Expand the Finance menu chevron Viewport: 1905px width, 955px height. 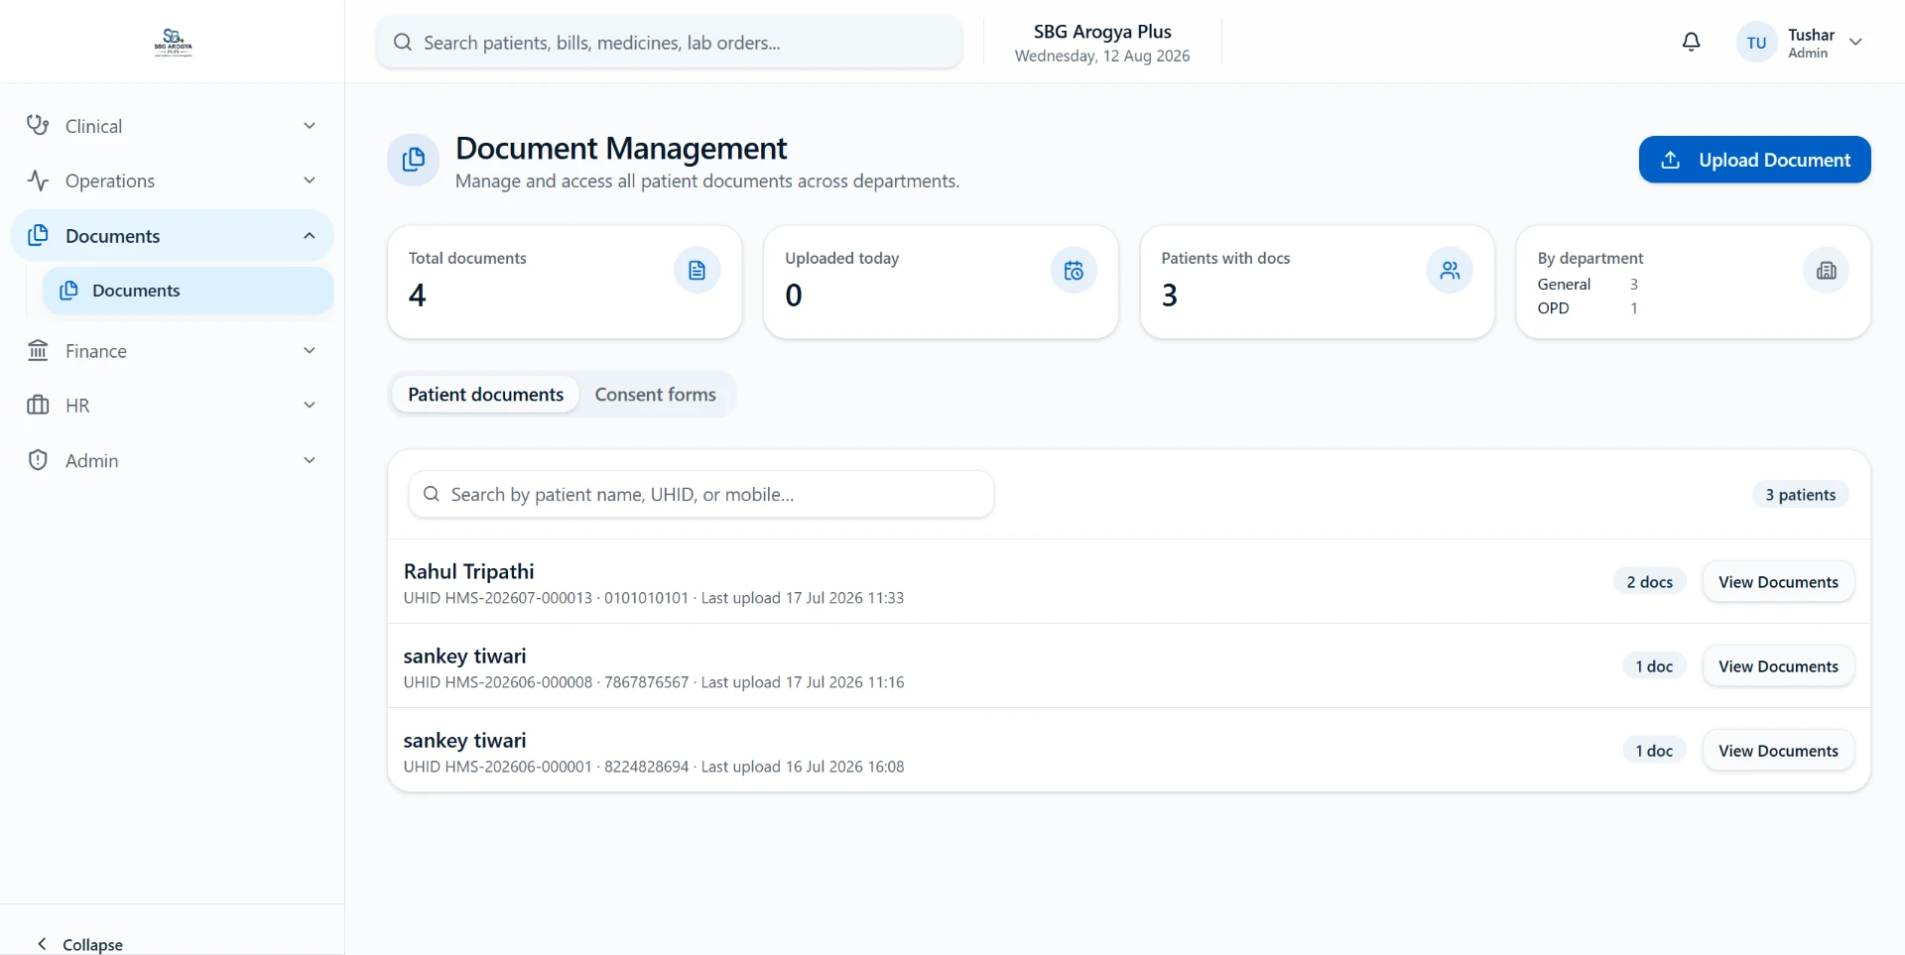pos(310,350)
